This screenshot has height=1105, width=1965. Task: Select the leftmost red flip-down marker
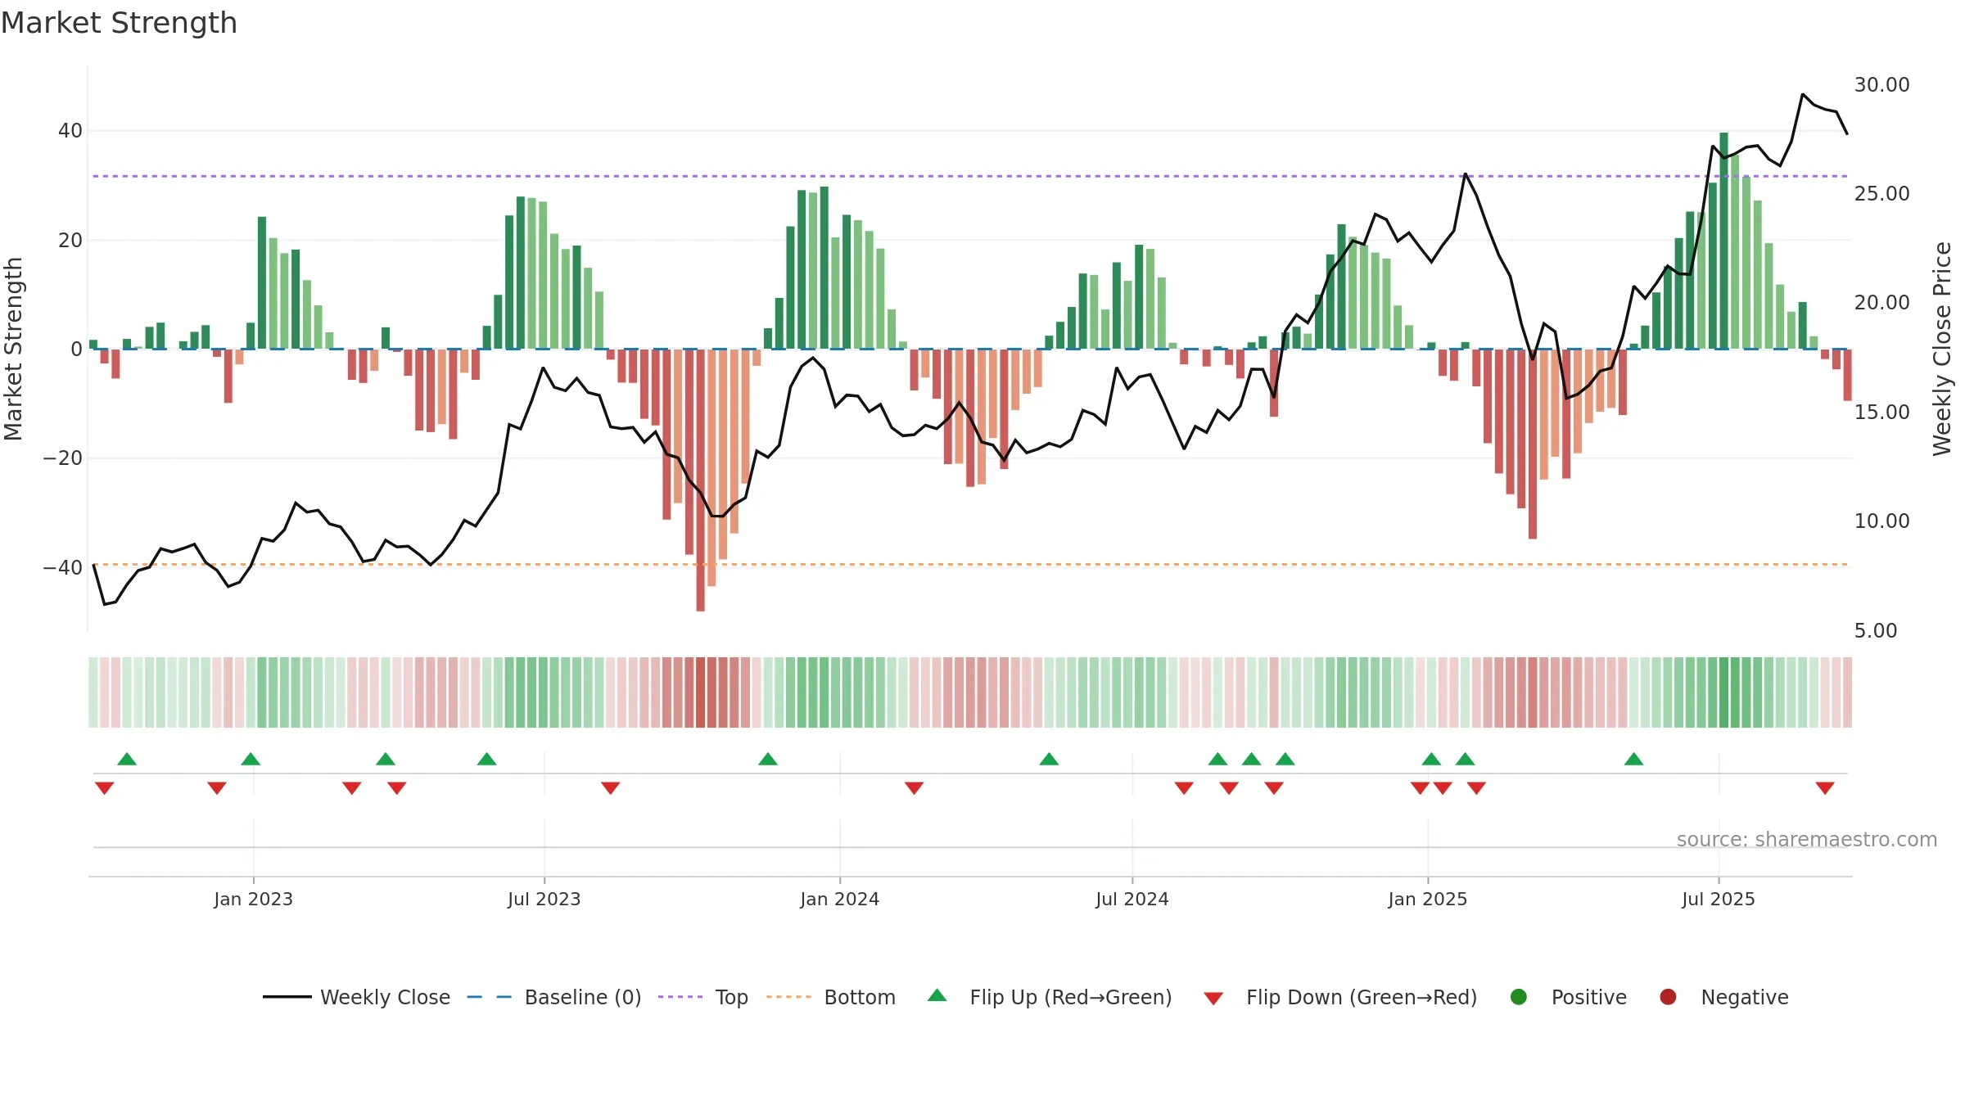click(104, 788)
